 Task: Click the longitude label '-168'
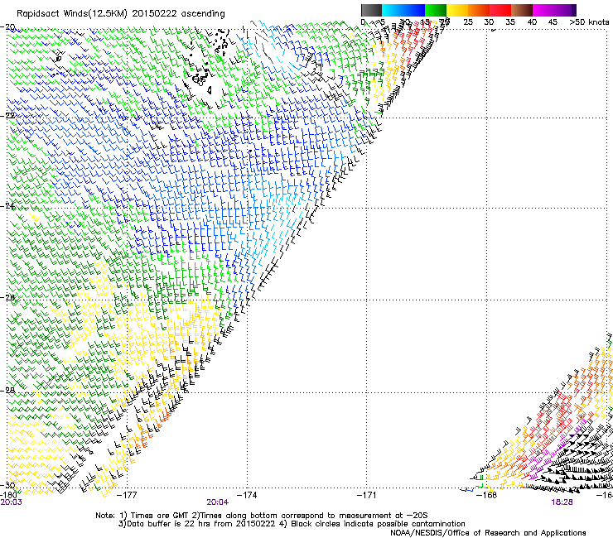point(487,496)
